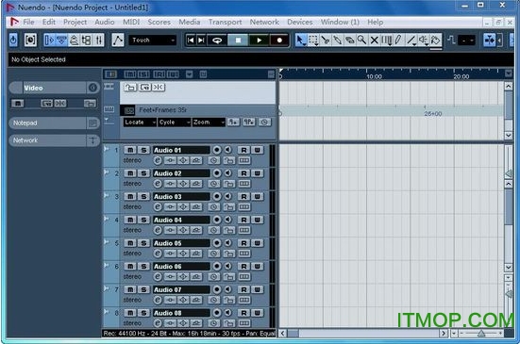This screenshot has height=344, width=520.
Task: Select the Glue tube tool
Action: pyautogui.click(x=337, y=41)
